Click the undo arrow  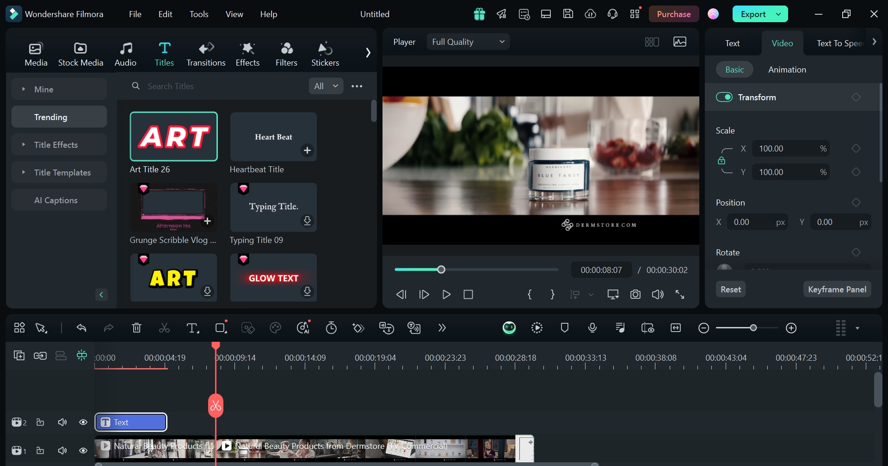tap(81, 328)
